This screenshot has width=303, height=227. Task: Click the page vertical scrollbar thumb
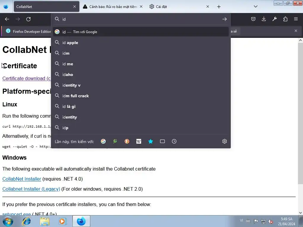300,113
